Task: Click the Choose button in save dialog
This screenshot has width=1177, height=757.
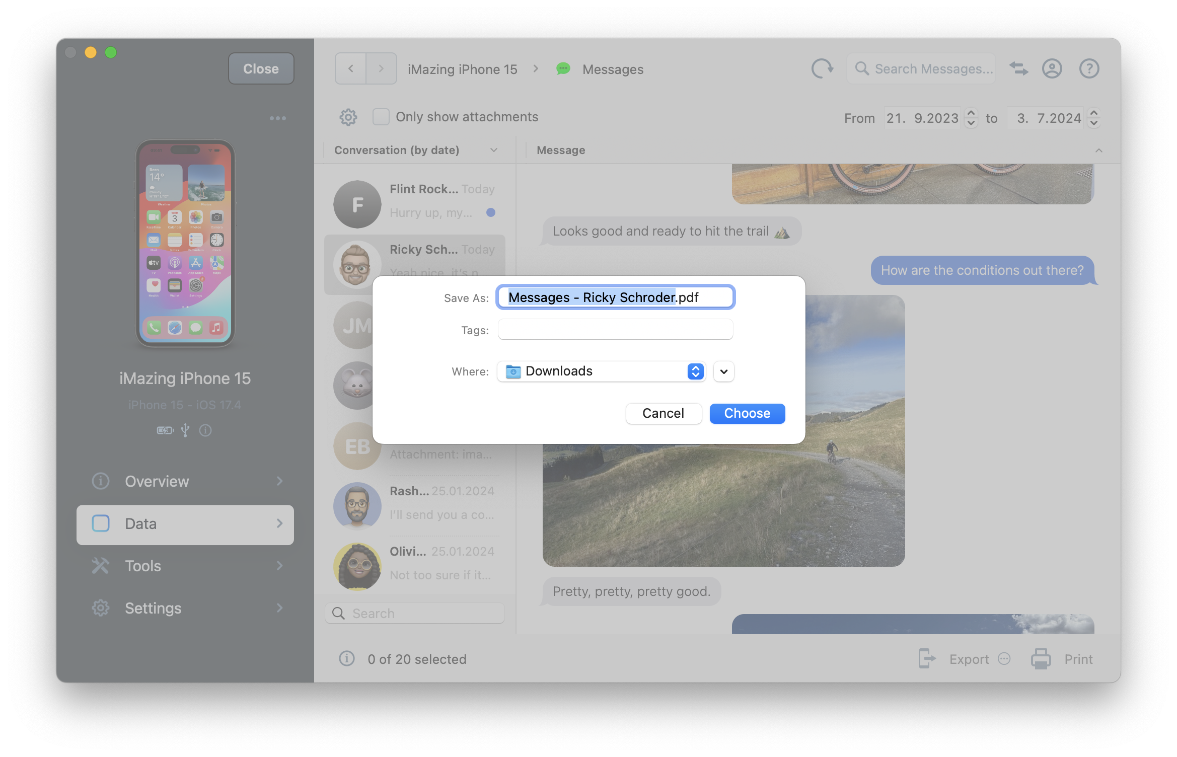Action: click(747, 413)
